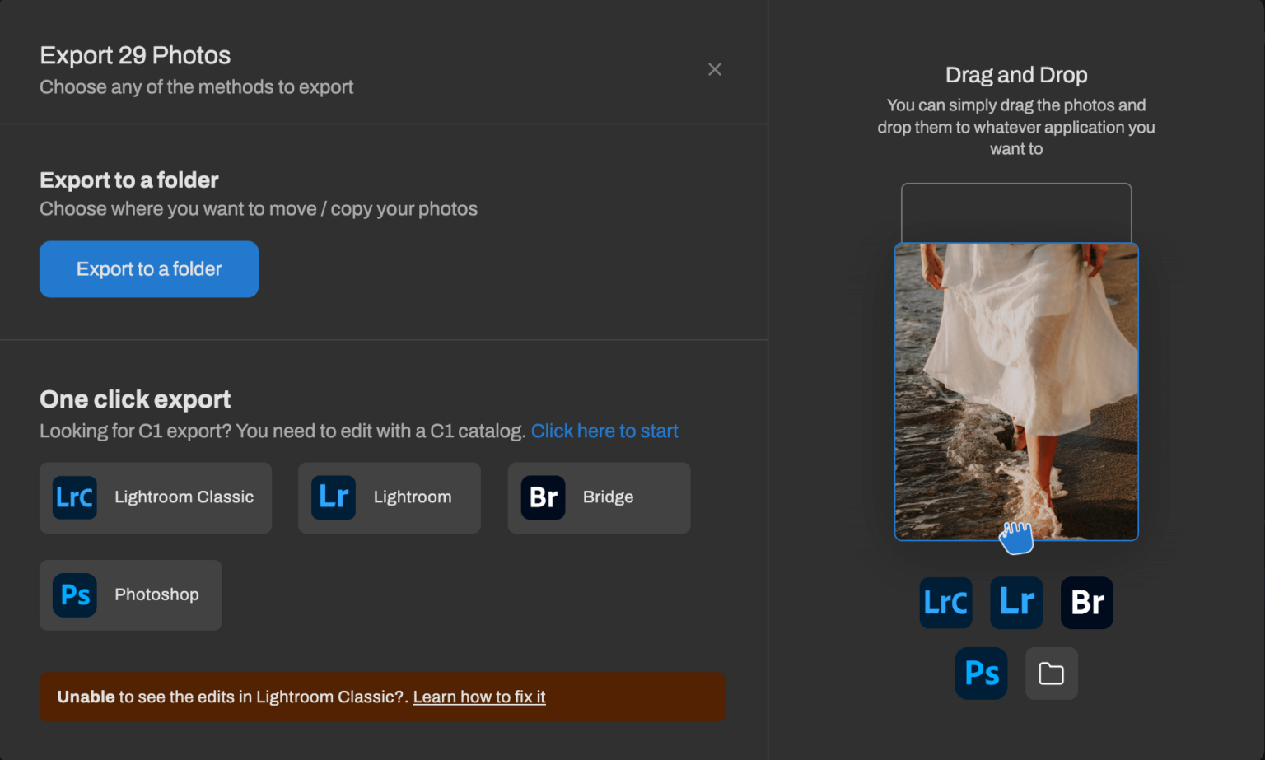
Task: Select the Lightroom Classic export option
Action: coord(155,497)
